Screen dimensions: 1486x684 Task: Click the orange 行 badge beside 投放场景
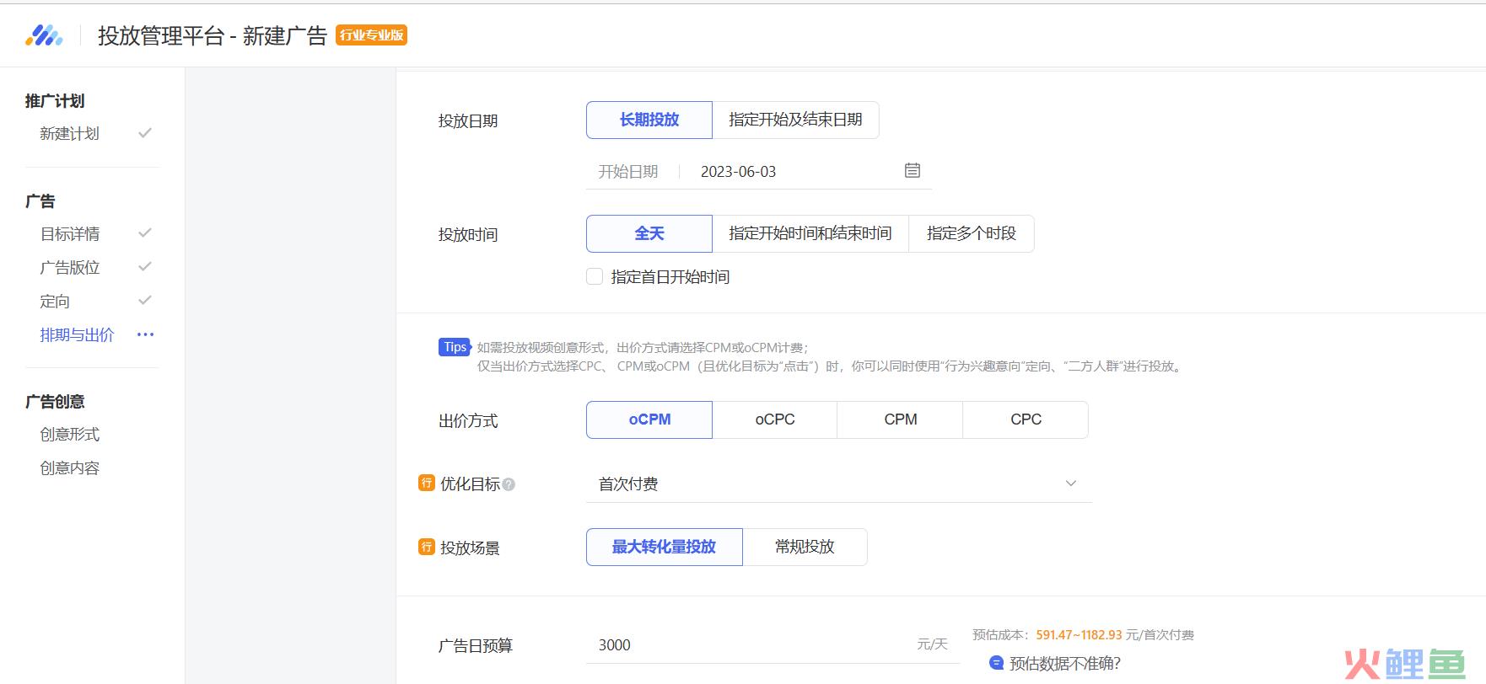coord(427,548)
